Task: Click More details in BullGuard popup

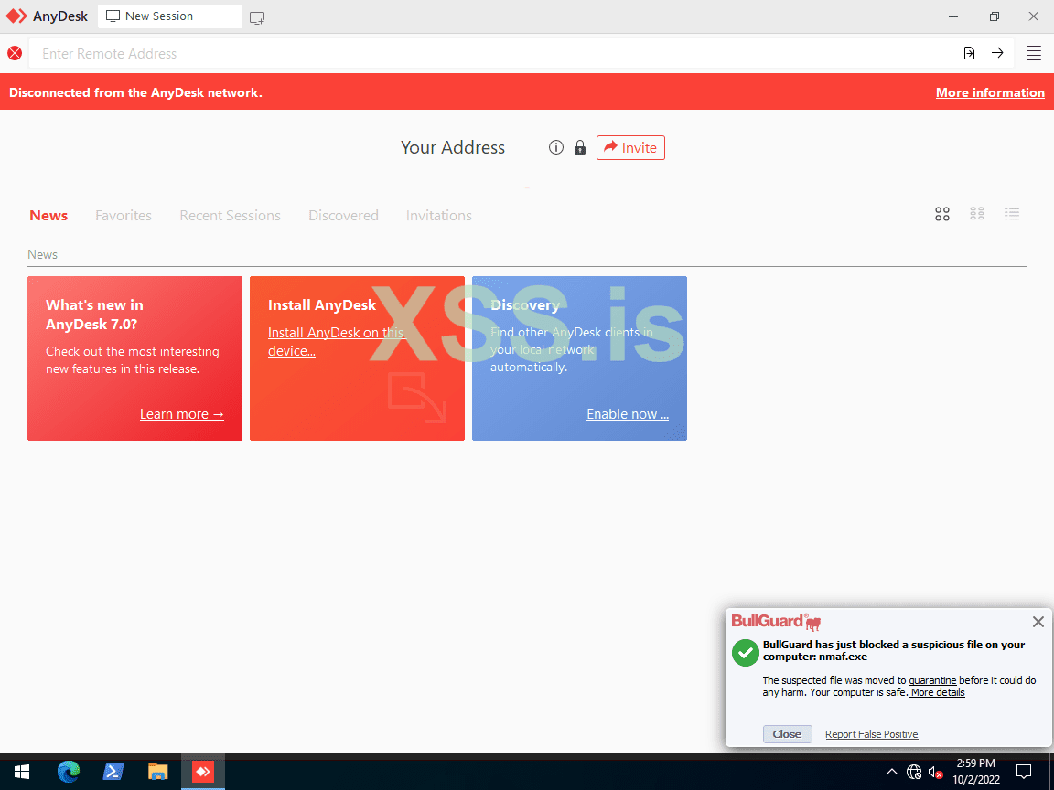Action: 938,692
